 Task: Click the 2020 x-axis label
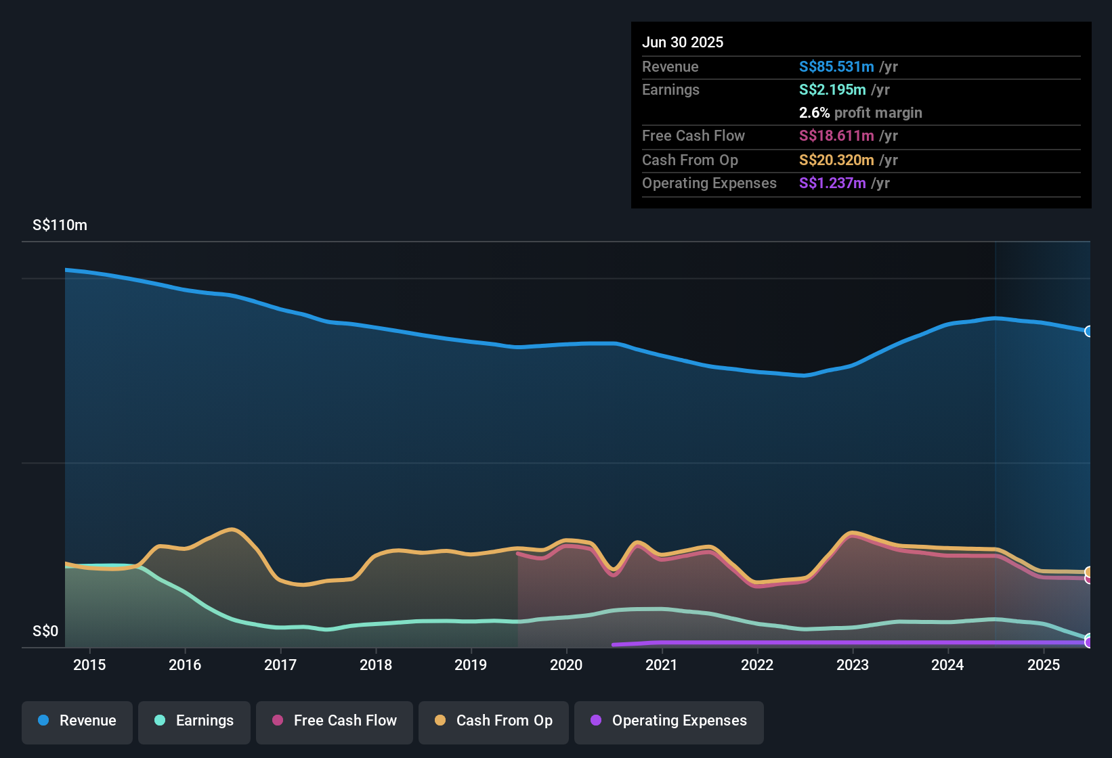(566, 665)
